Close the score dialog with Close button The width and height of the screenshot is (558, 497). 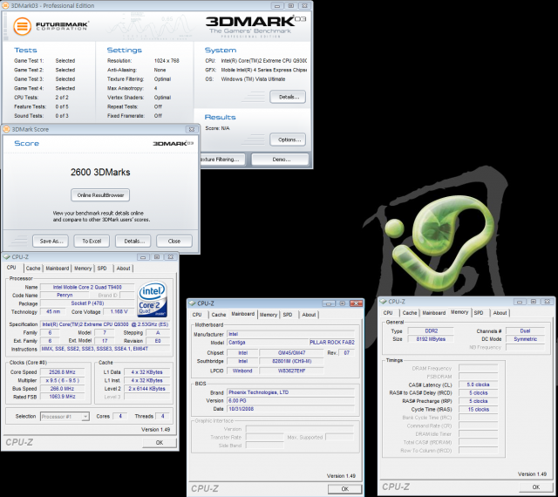pyautogui.click(x=174, y=241)
